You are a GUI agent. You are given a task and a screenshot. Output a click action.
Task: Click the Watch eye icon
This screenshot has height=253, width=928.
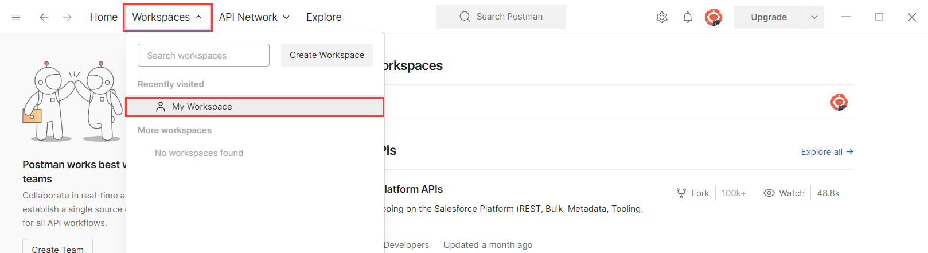(x=769, y=193)
